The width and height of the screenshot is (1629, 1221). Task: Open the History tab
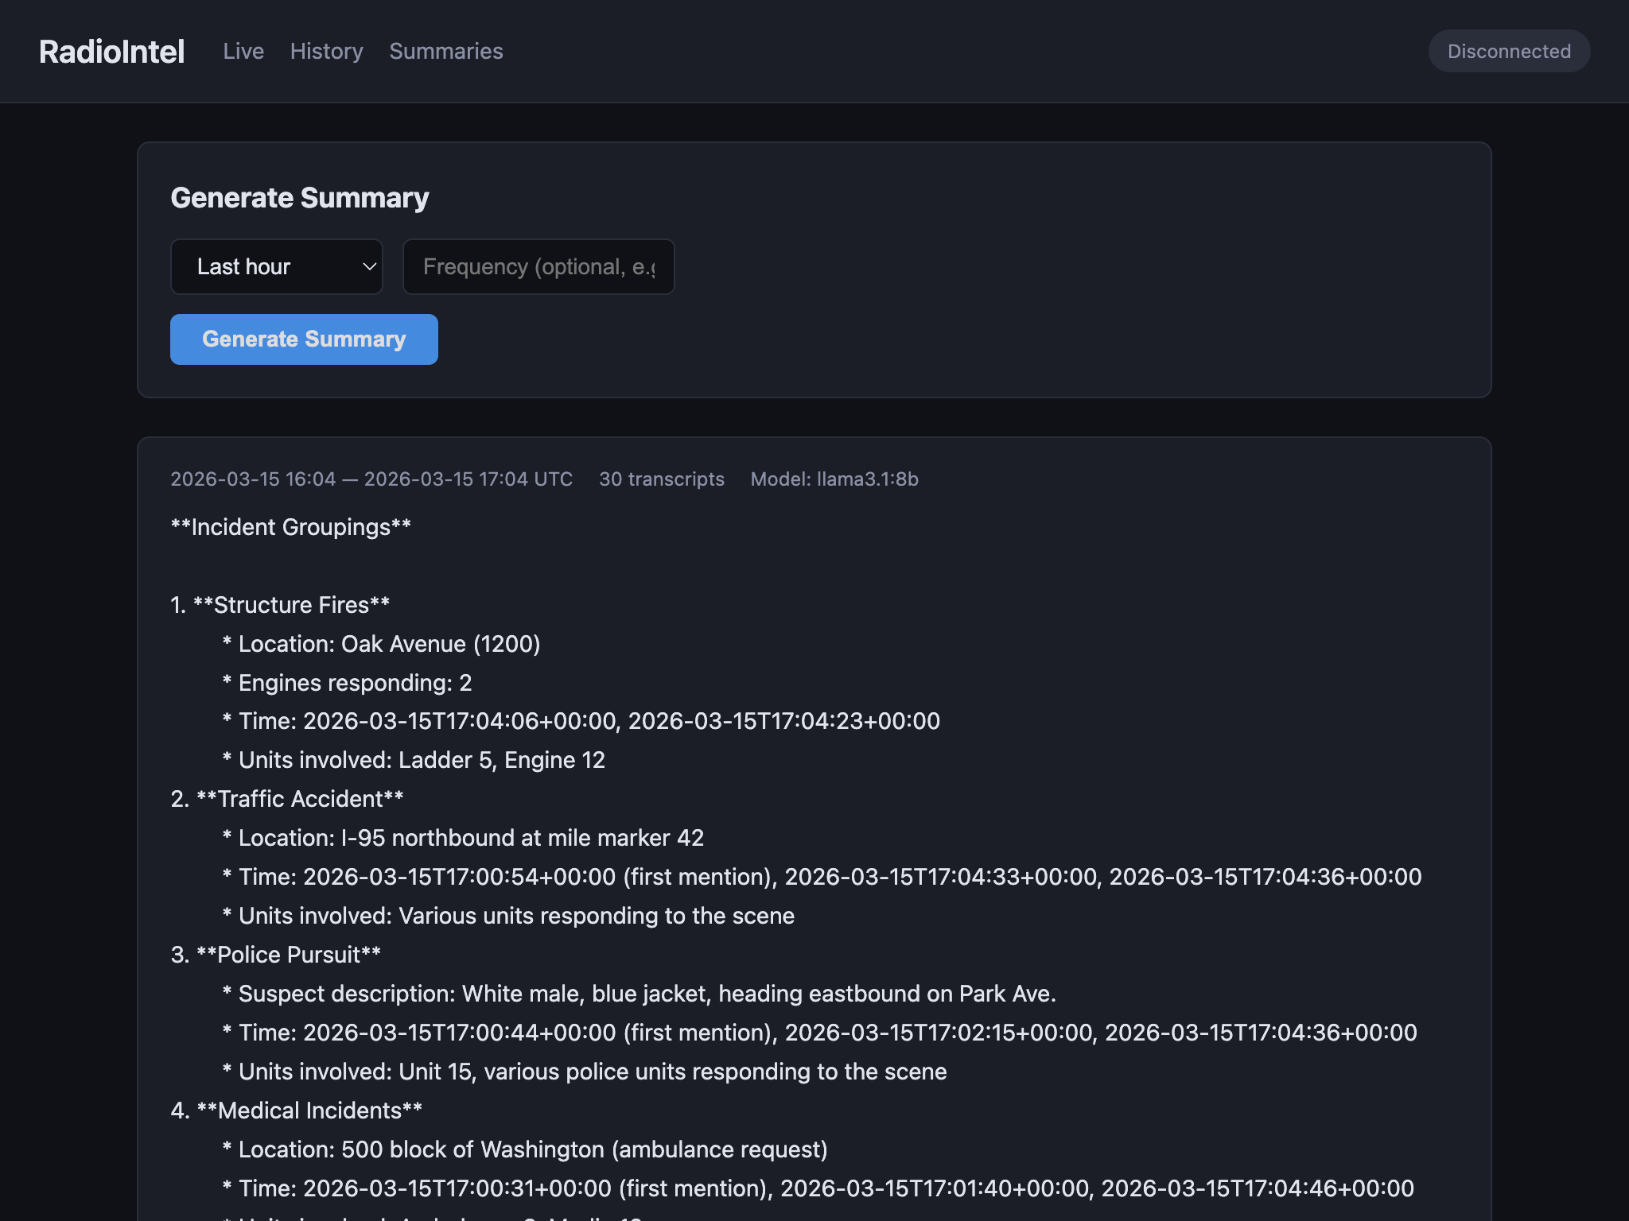326,50
